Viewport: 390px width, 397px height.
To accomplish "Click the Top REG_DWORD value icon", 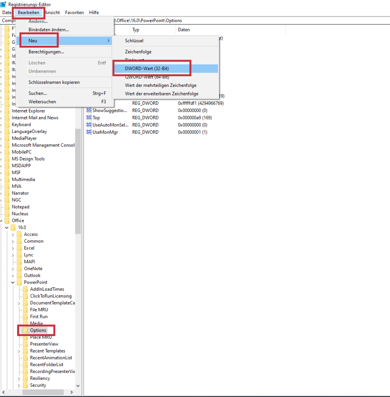I will pos(88,117).
